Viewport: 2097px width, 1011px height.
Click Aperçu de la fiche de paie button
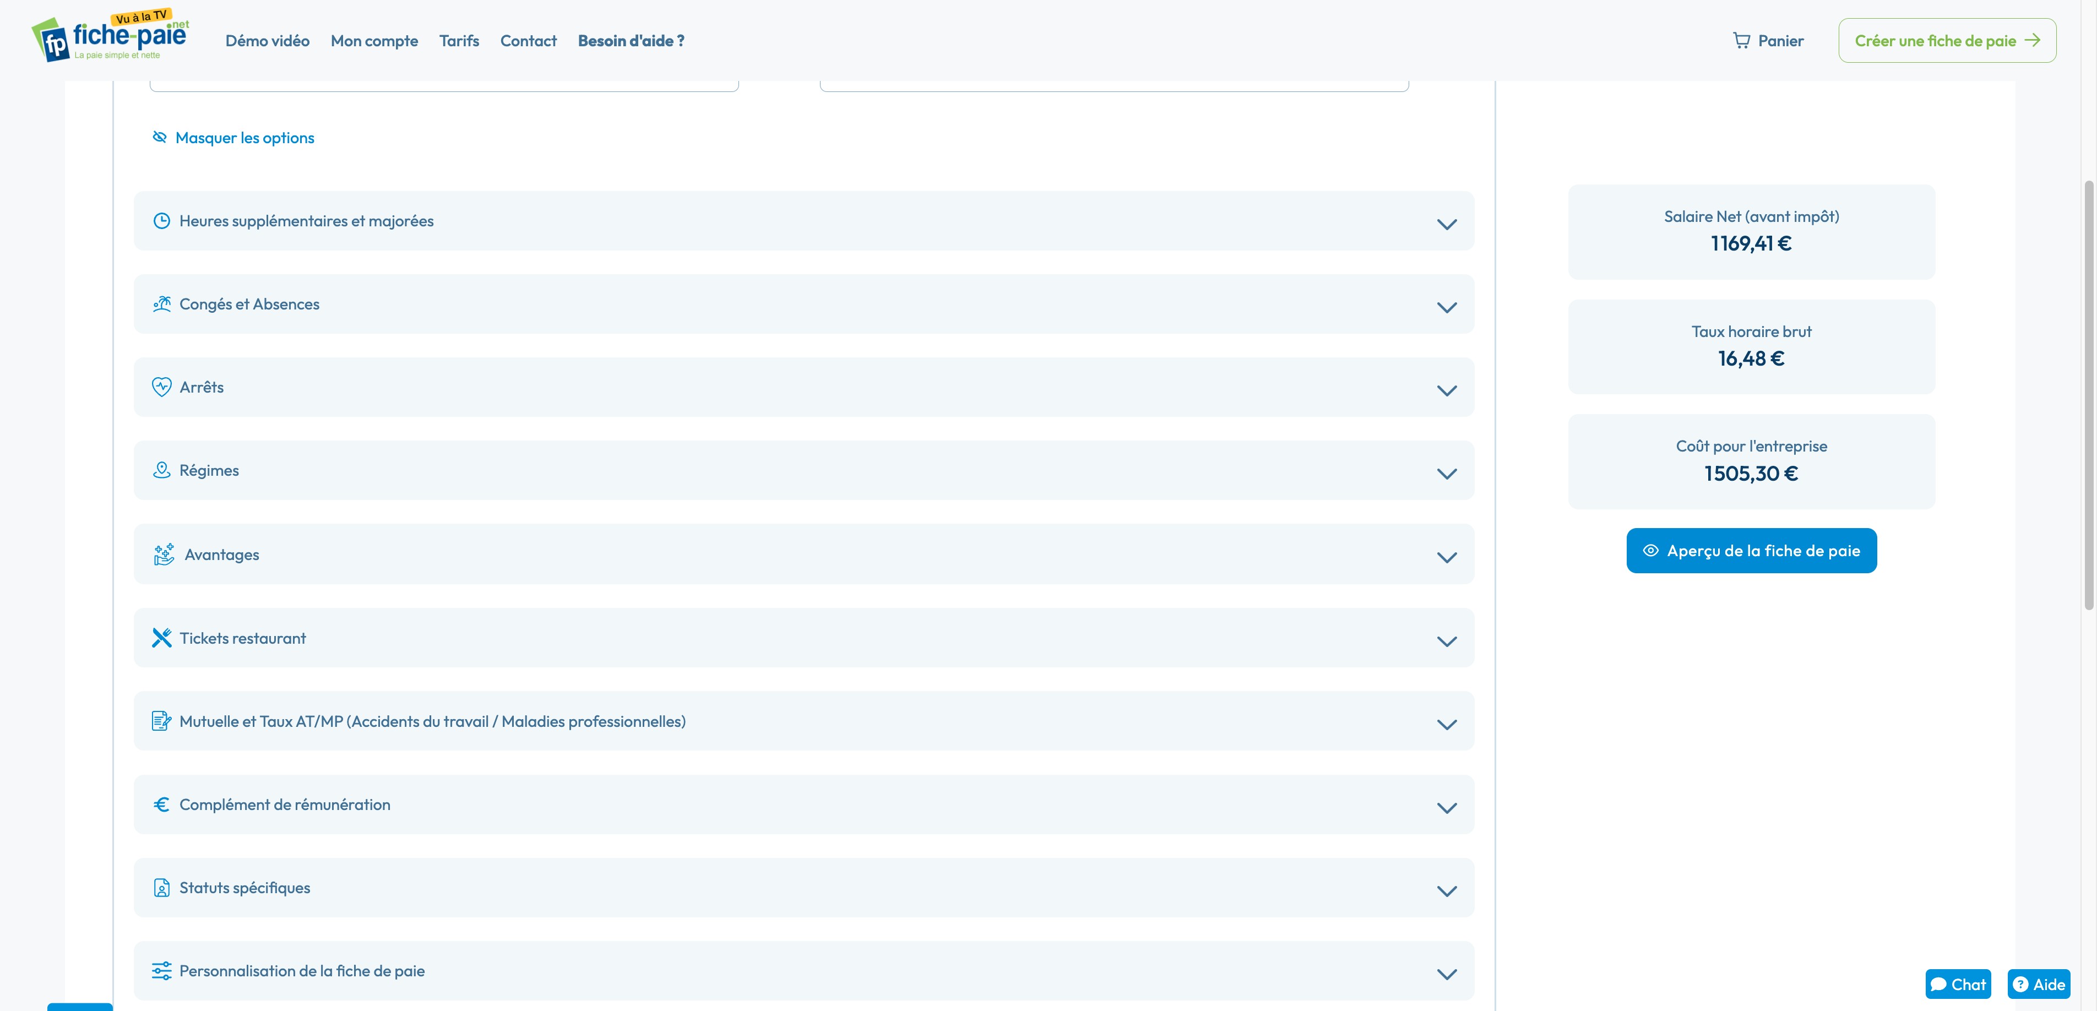1751,551
